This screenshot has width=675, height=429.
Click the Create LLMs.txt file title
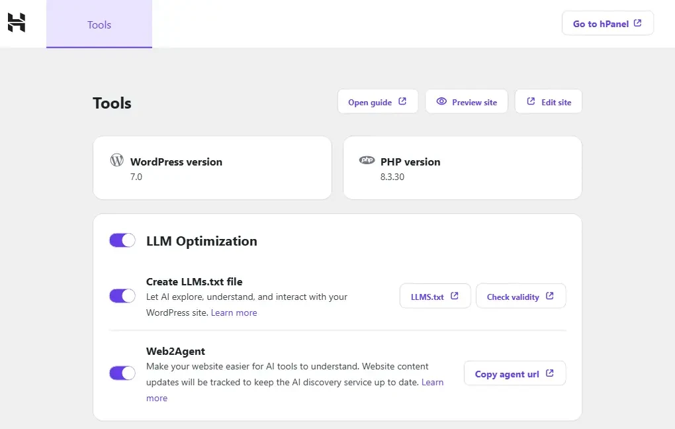tap(194, 281)
